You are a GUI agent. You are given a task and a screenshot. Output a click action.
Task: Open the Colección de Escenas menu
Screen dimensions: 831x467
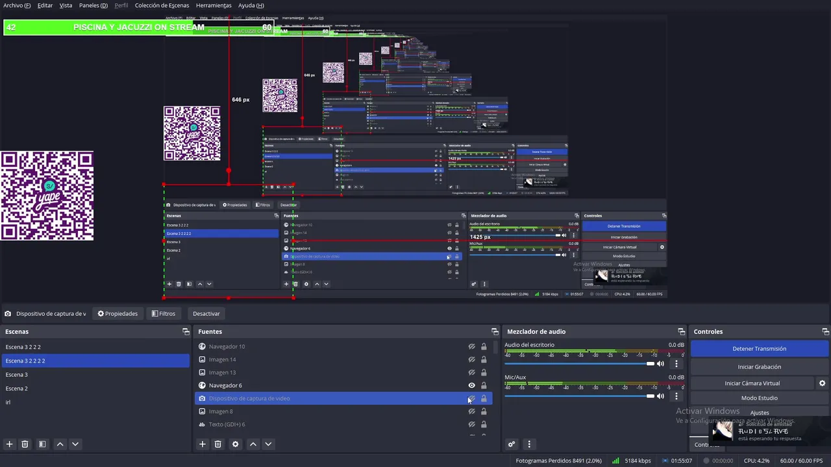pos(162,5)
